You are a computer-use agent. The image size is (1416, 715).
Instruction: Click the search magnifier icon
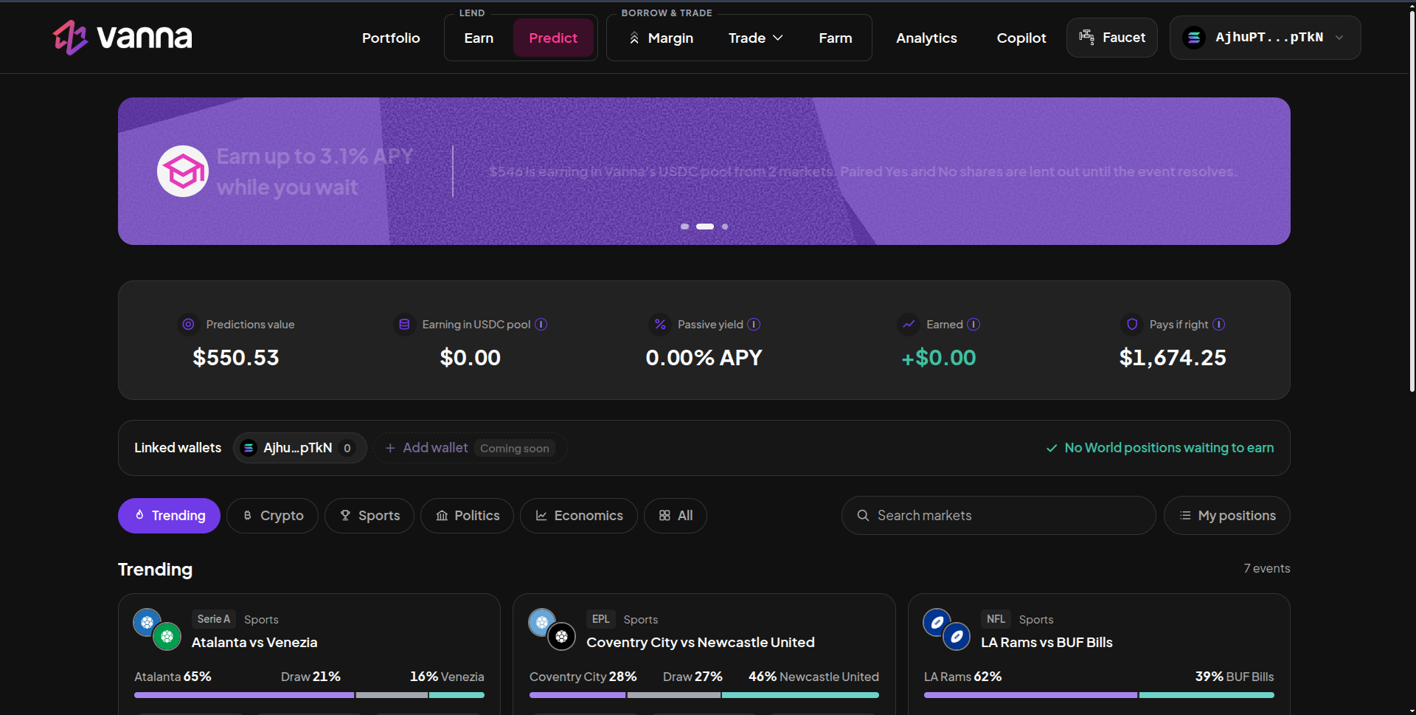[863, 515]
